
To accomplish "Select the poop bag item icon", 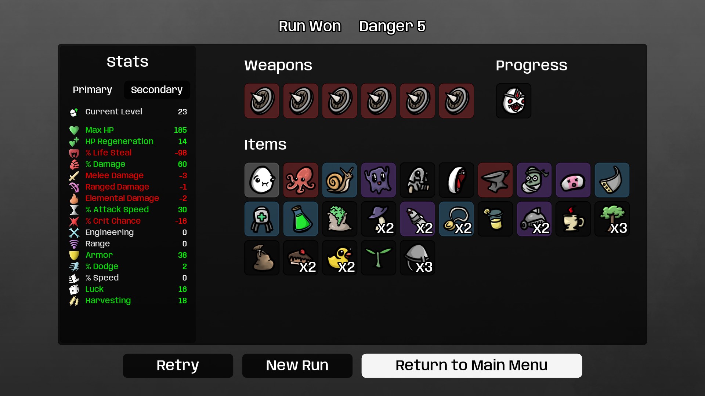I will [262, 258].
